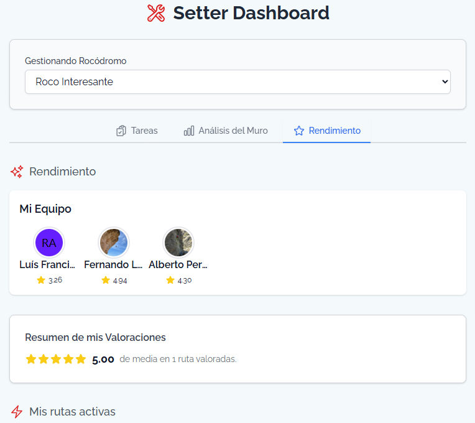Click the dropdown chevron arrow of Roco Interesante
Screen dimensions: 475x423
coord(444,81)
